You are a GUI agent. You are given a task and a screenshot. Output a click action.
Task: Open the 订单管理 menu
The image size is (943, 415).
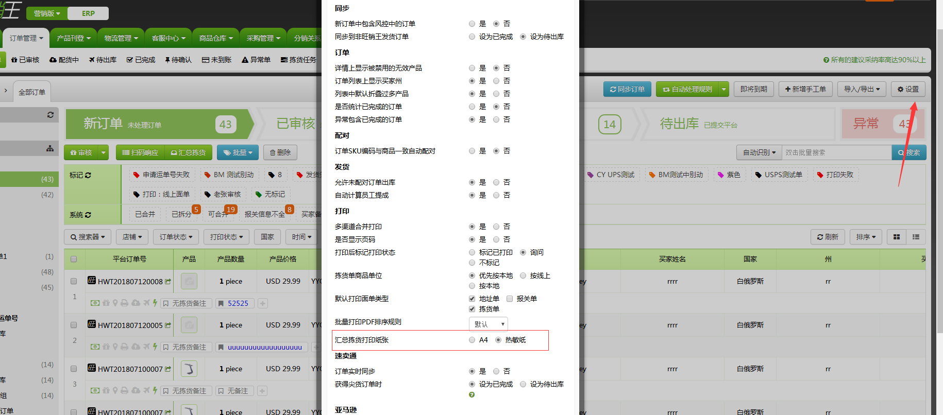(26, 38)
